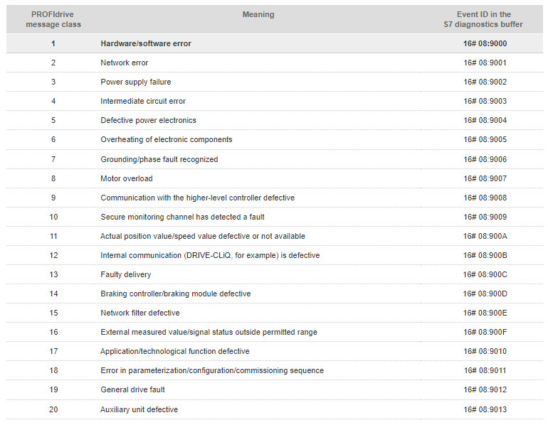Screen dimensions: 548x425
Task: Click event ID '16# 08:9005'
Action: coord(485,139)
